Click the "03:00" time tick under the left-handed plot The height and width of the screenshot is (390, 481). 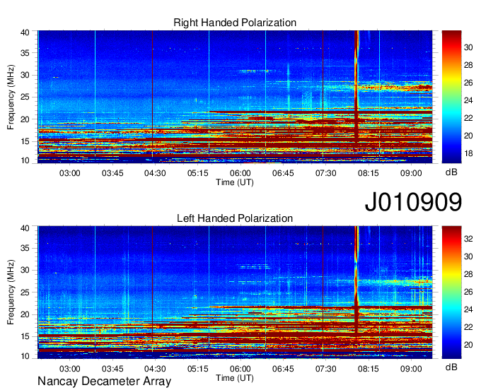pos(69,369)
